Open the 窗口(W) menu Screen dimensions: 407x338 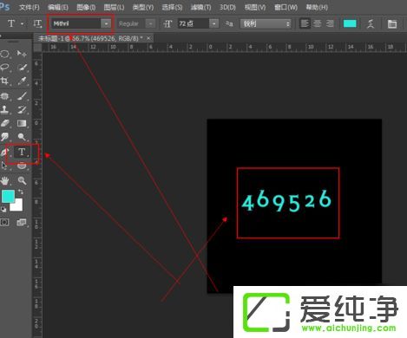(286, 7)
